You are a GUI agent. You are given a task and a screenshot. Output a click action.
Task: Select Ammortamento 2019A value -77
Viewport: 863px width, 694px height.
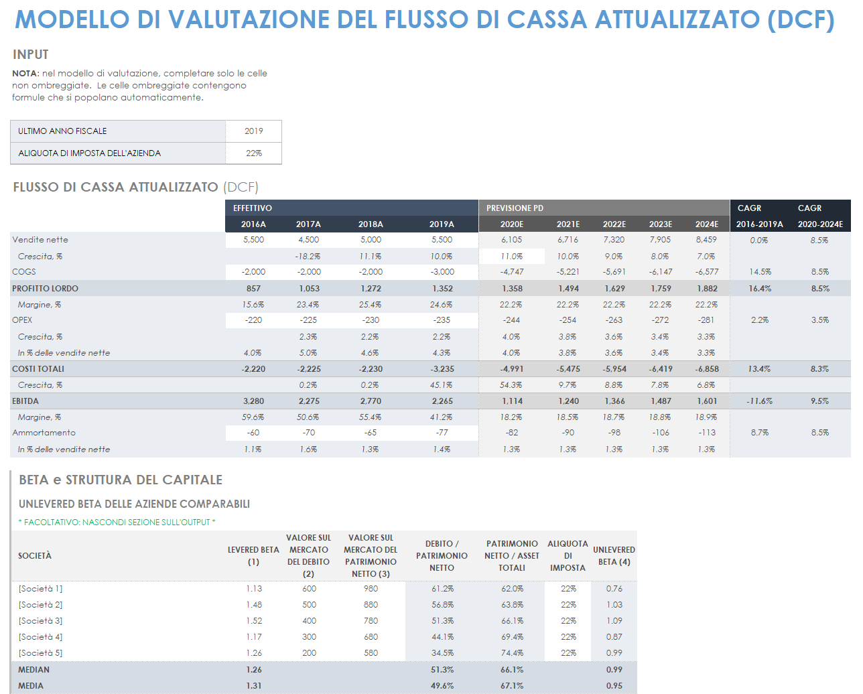[x=442, y=433]
